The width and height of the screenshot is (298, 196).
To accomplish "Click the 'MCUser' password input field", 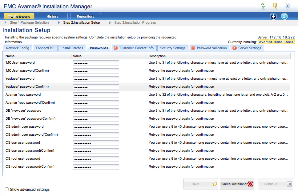I will (96, 63).
